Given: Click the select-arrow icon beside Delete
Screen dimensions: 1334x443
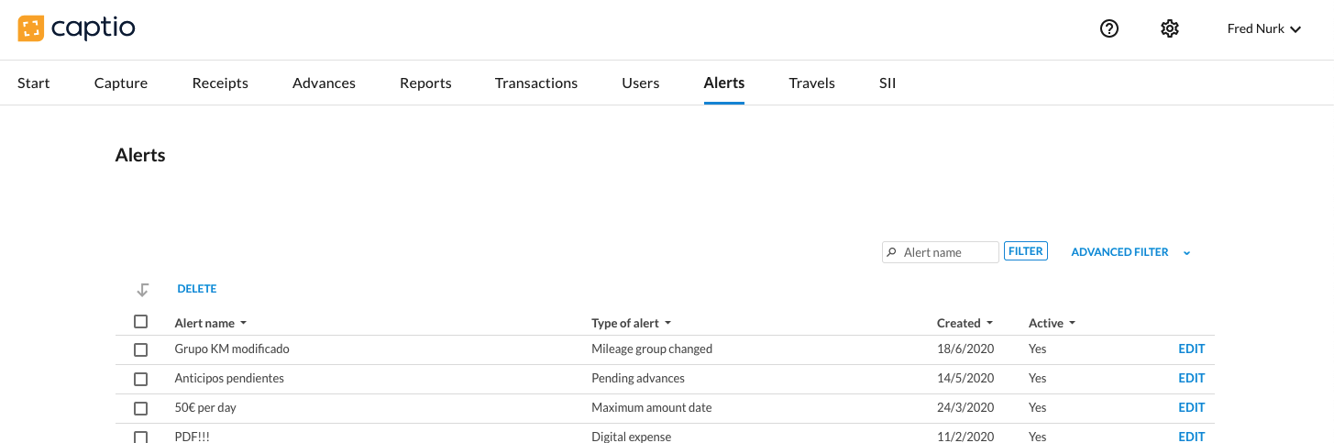Looking at the screenshot, I should point(142,290).
